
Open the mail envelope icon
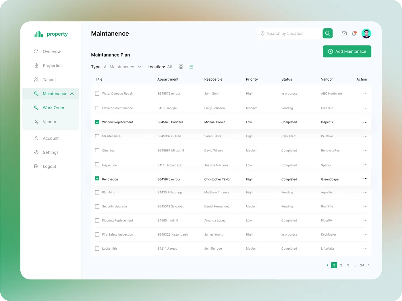[344, 34]
